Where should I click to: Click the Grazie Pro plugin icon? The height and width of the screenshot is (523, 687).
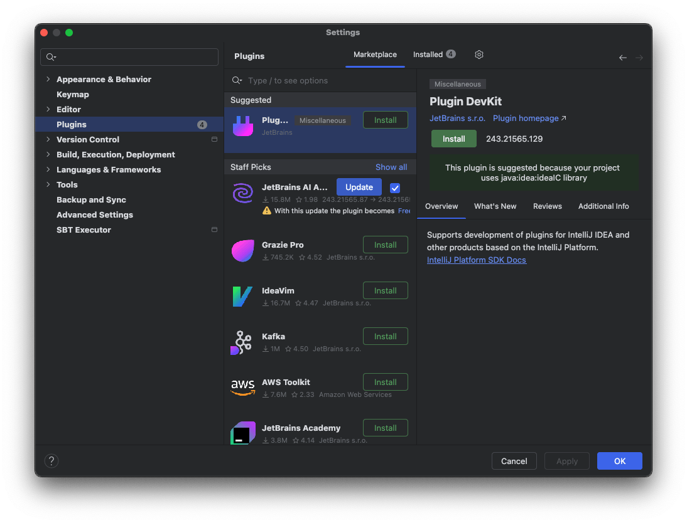(x=243, y=251)
